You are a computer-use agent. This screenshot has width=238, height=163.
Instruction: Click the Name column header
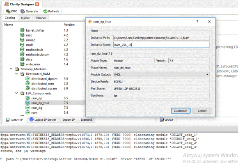(33, 25)
